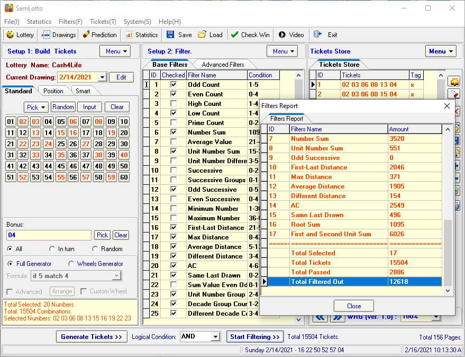This screenshot has height=357, width=465.
Task: Enable the Successive filter checkbox
Action: coord(174,170)
